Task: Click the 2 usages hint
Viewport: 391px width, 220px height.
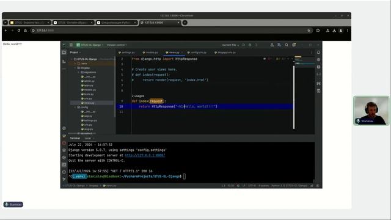Action: (138, 96)
